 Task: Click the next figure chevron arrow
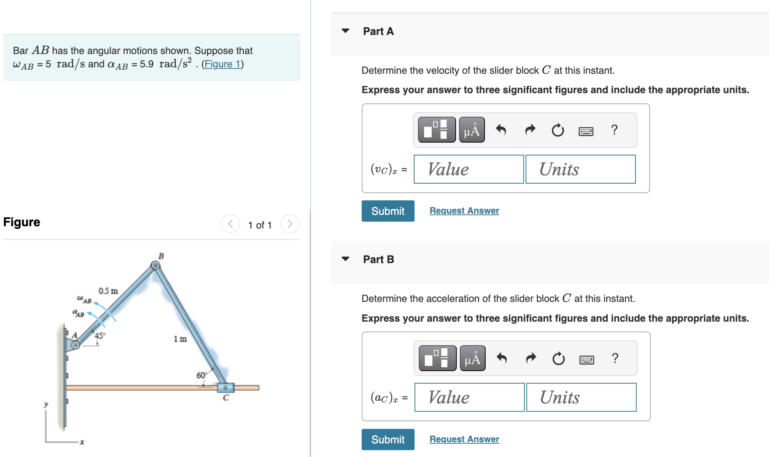(289, 224)
